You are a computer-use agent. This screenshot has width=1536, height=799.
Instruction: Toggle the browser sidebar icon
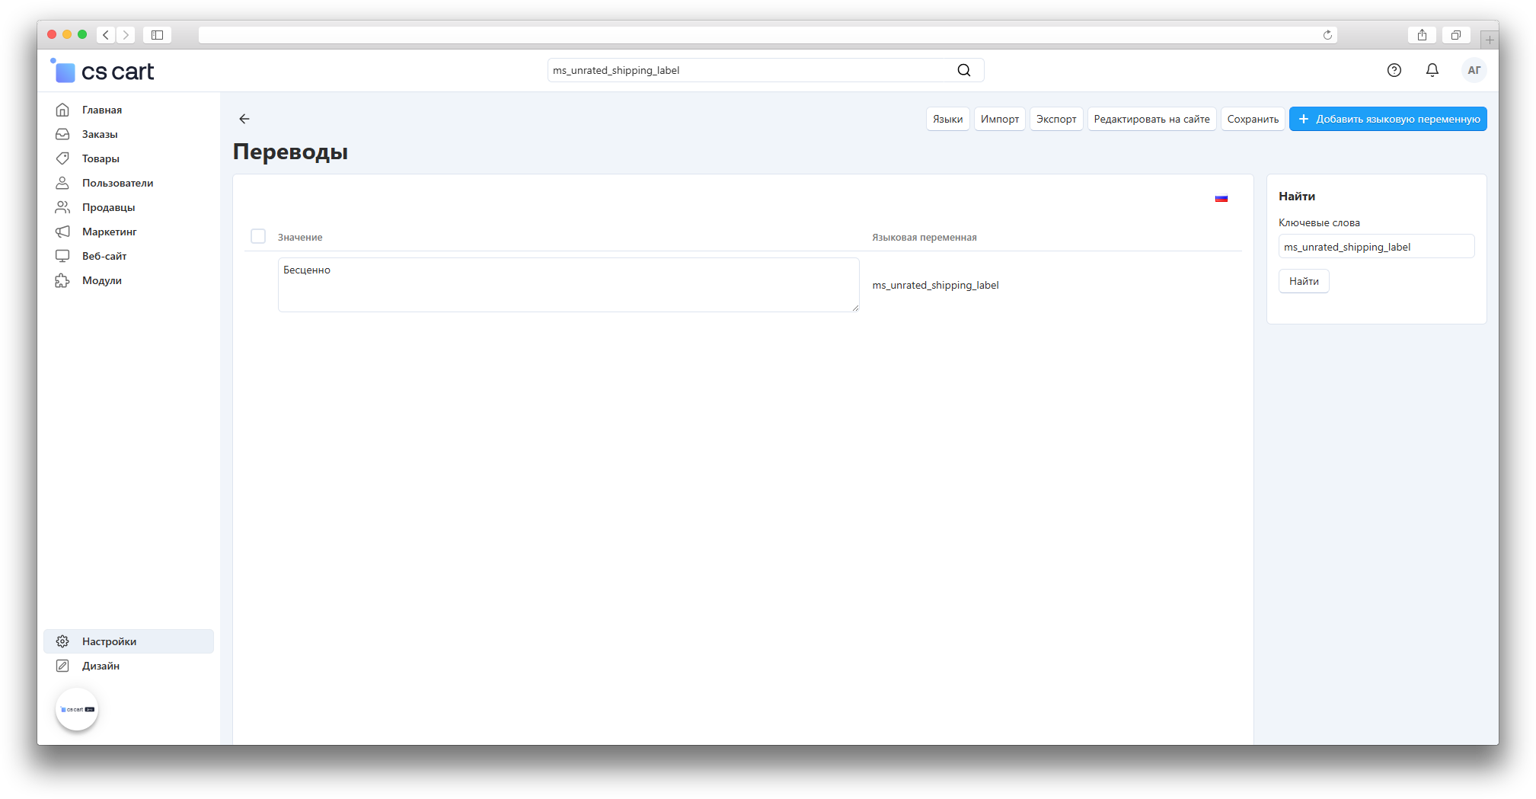click(157, 35)
